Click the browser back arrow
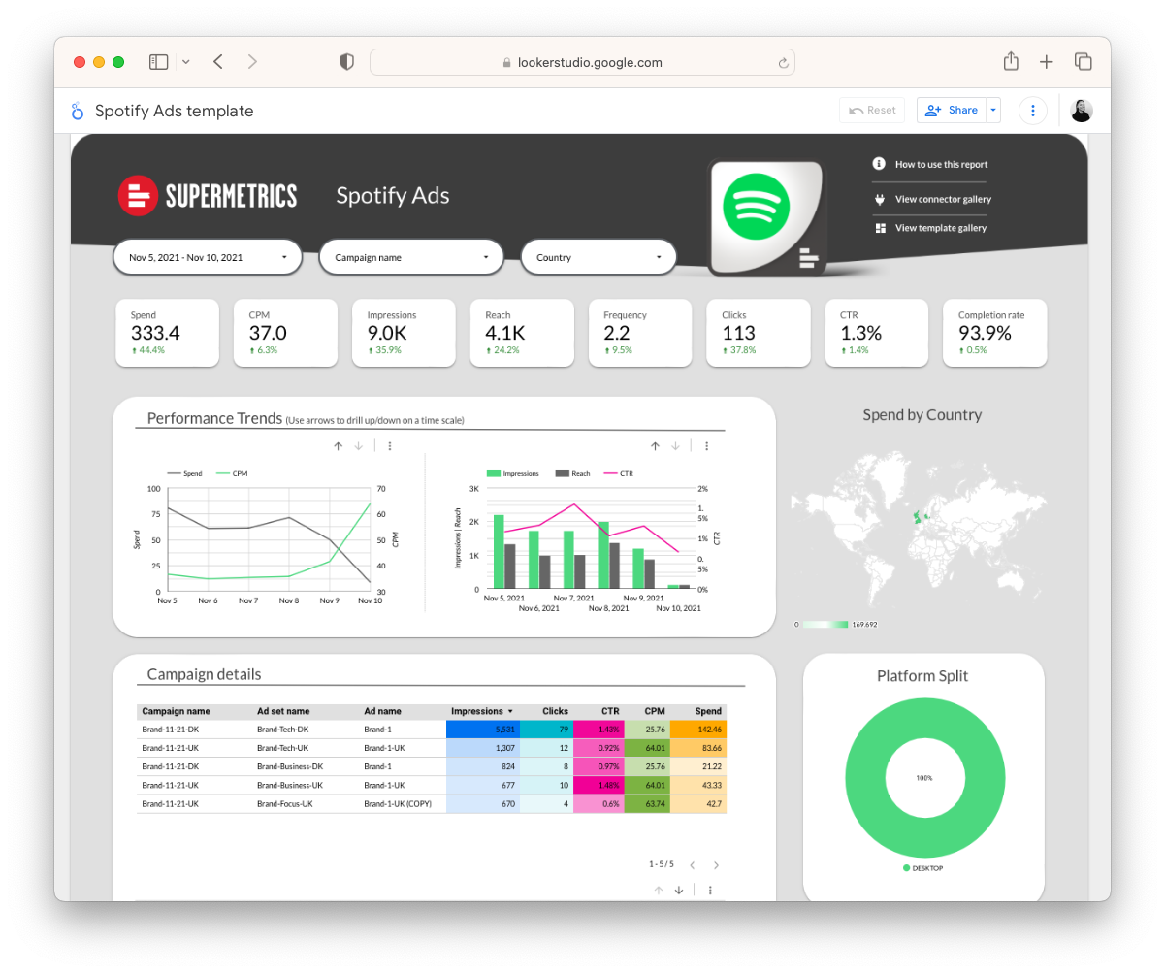The height and width of the screenshot is (973, 1165). (218, 62)
